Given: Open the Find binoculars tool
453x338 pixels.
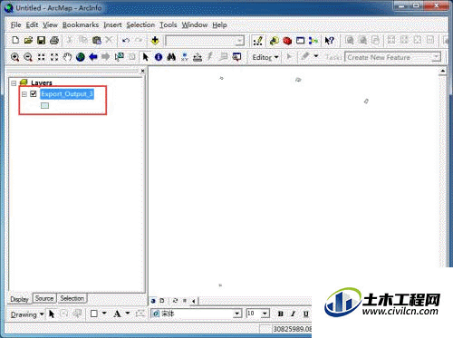Looking at the screenshot, I should (171, 57).
